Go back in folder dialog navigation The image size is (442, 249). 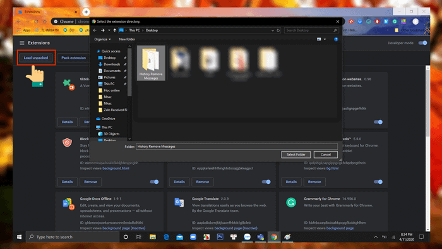click(x=95, y=30)
